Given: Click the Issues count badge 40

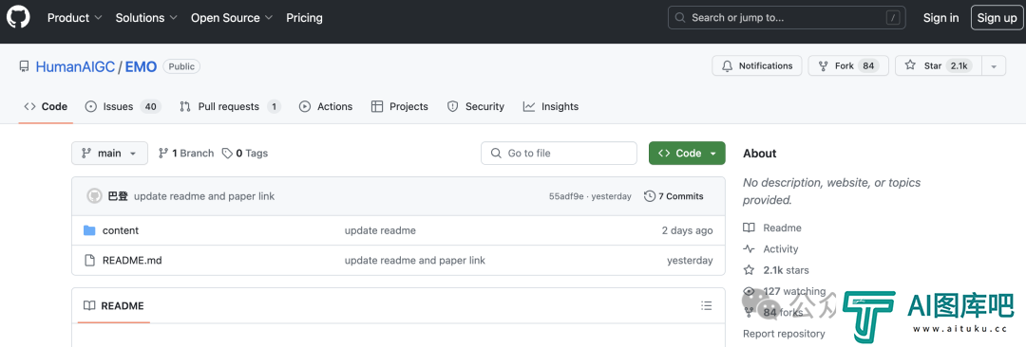Looking at the screenshot, I should (150, 106).
